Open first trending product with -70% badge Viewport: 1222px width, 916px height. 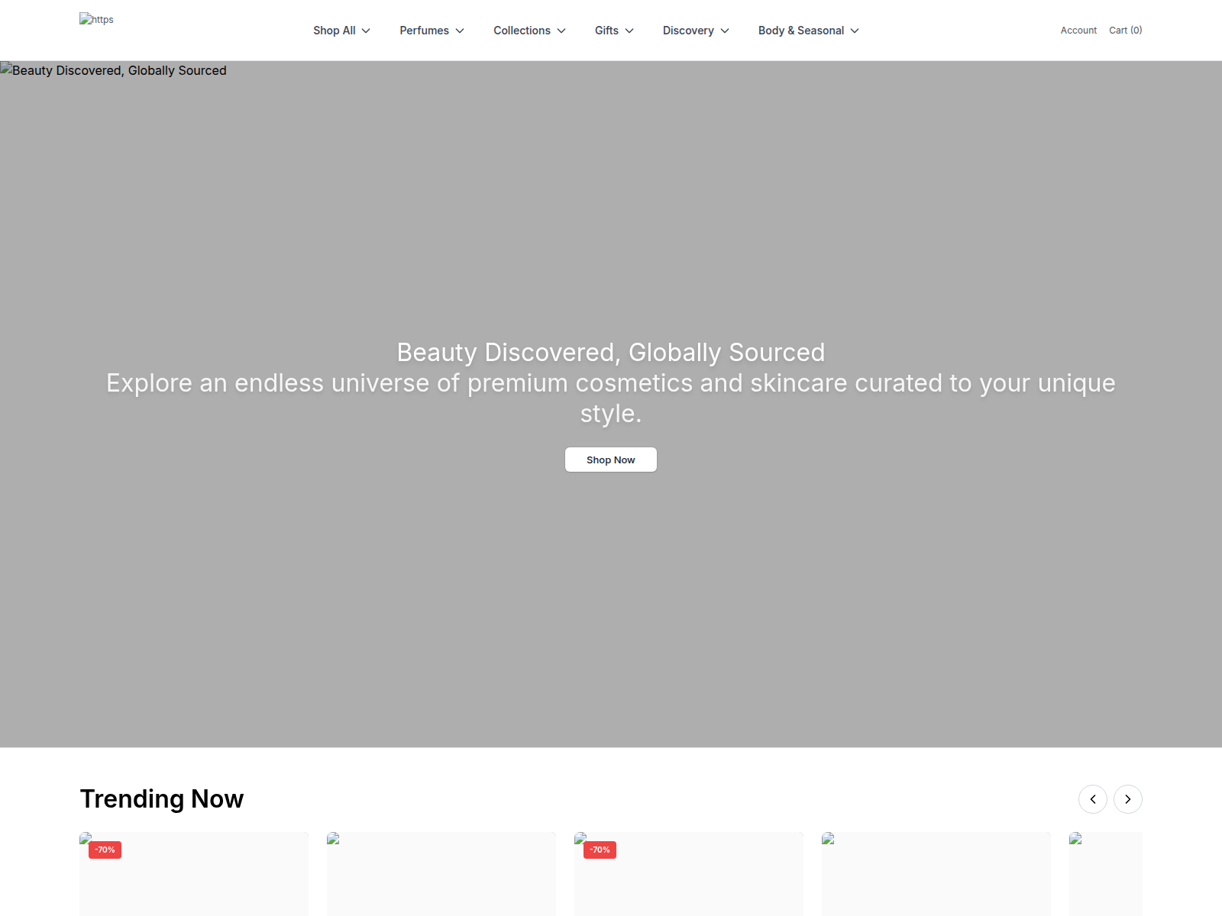tap(194, 874)
